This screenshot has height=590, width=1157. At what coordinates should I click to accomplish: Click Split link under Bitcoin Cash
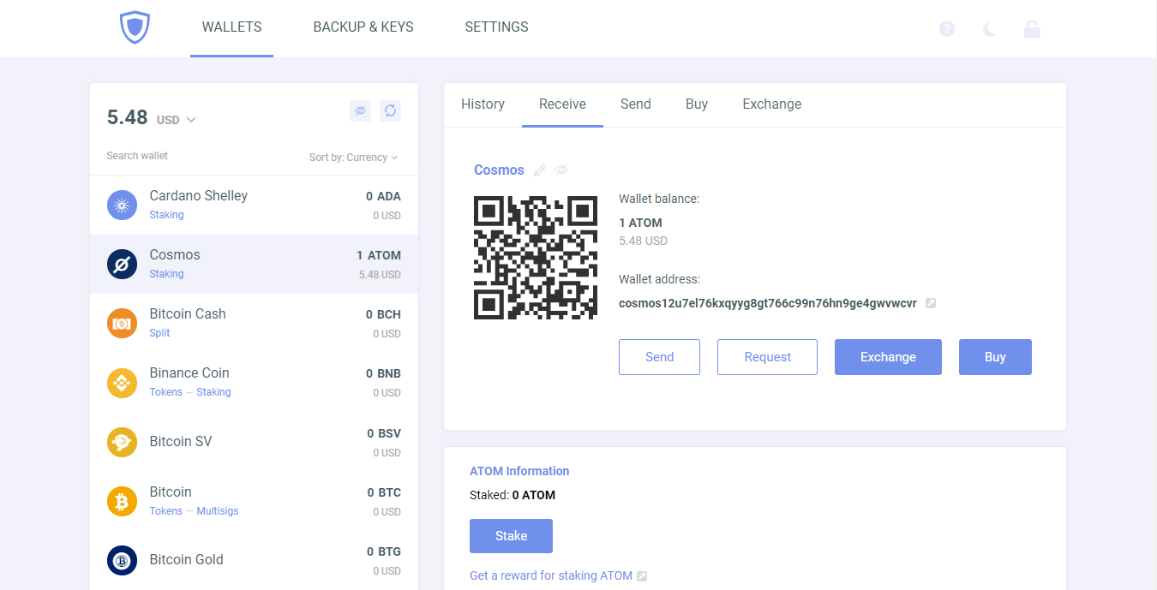coord(159,333)
